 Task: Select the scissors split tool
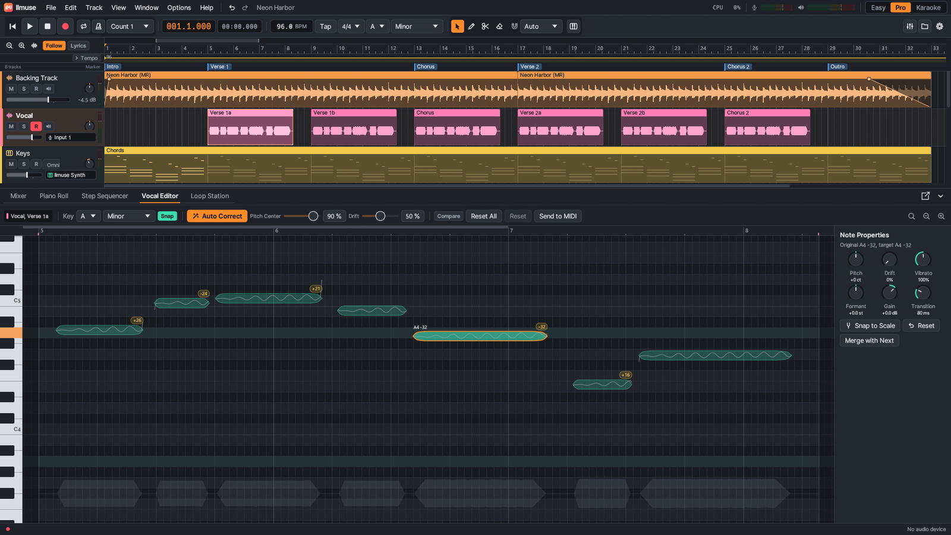(x=486, y=26)
